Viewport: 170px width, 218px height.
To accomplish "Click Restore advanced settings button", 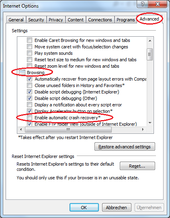I will (x=125, y=147).
